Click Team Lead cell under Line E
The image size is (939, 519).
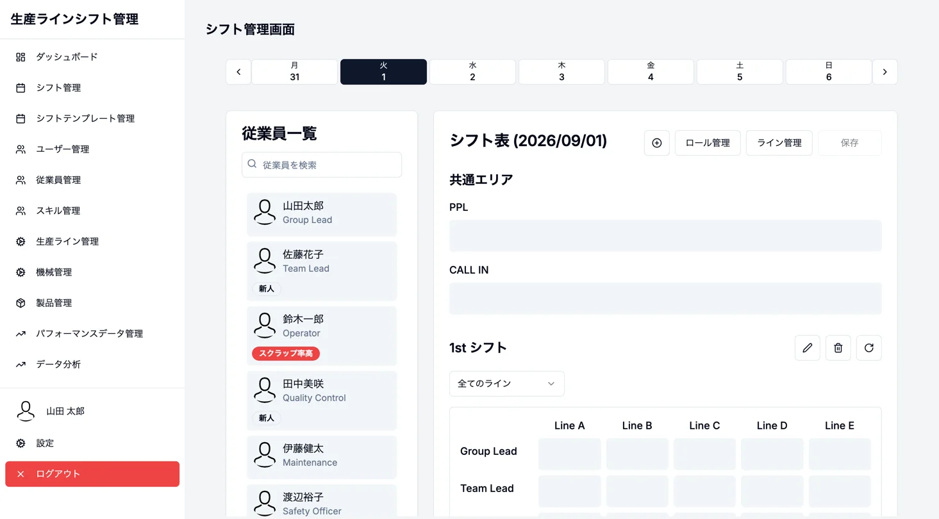[x=840, y=491]
